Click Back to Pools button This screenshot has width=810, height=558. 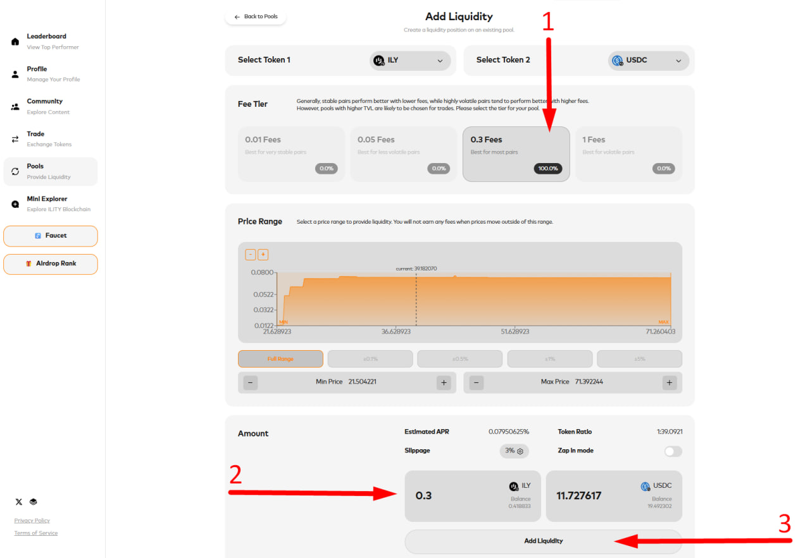(256, 17)
